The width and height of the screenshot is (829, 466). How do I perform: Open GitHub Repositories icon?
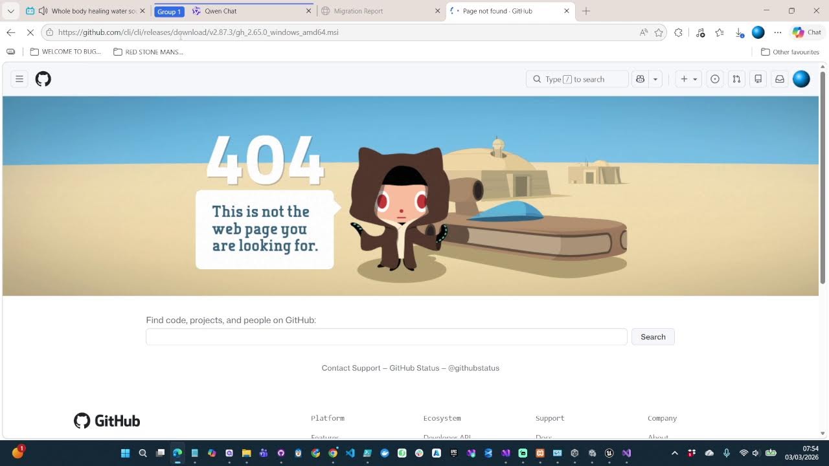[x=758, y=79]
